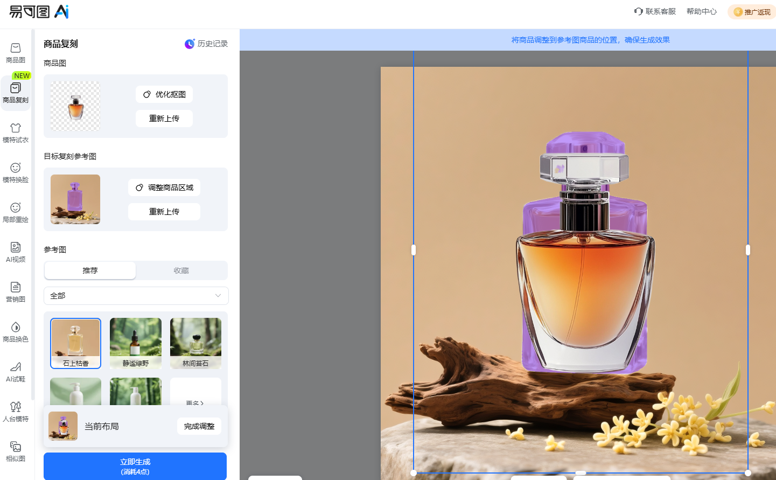Switch to the 收藏 tab
This screenshot has width=776, height=480.
[181, 270]
